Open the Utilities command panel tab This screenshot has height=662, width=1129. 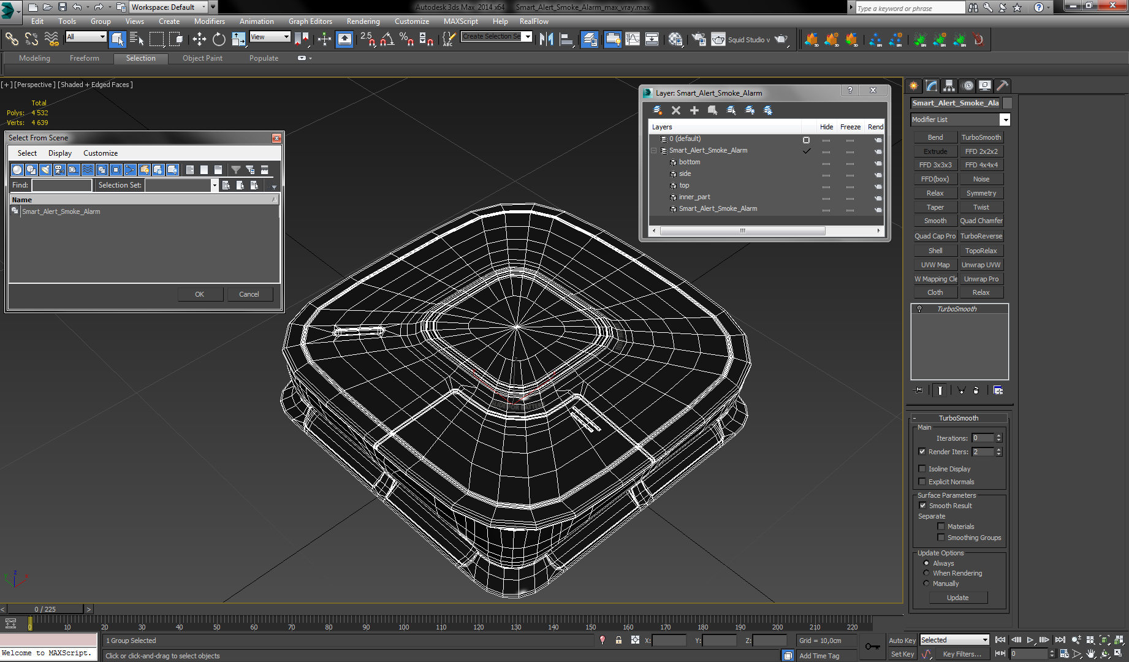point(1003,86)
